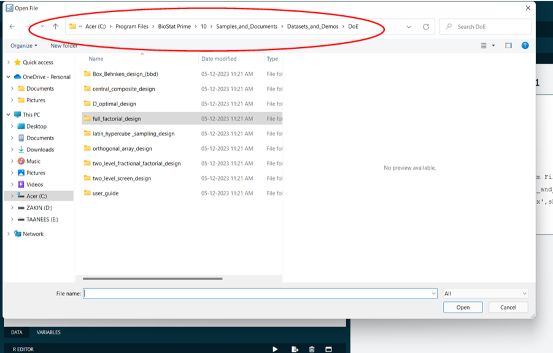This screenshot has width=553, height=353.
Task: Open Documents under This PC
Action: (41, 138)
